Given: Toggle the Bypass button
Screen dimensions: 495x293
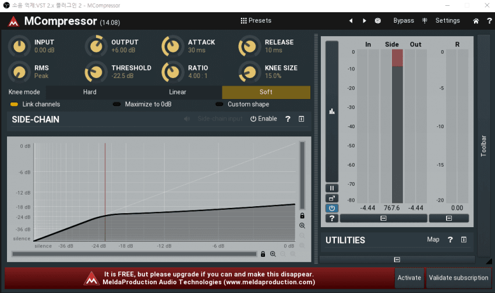Looking at the screenshot, I should click(404, 20).
